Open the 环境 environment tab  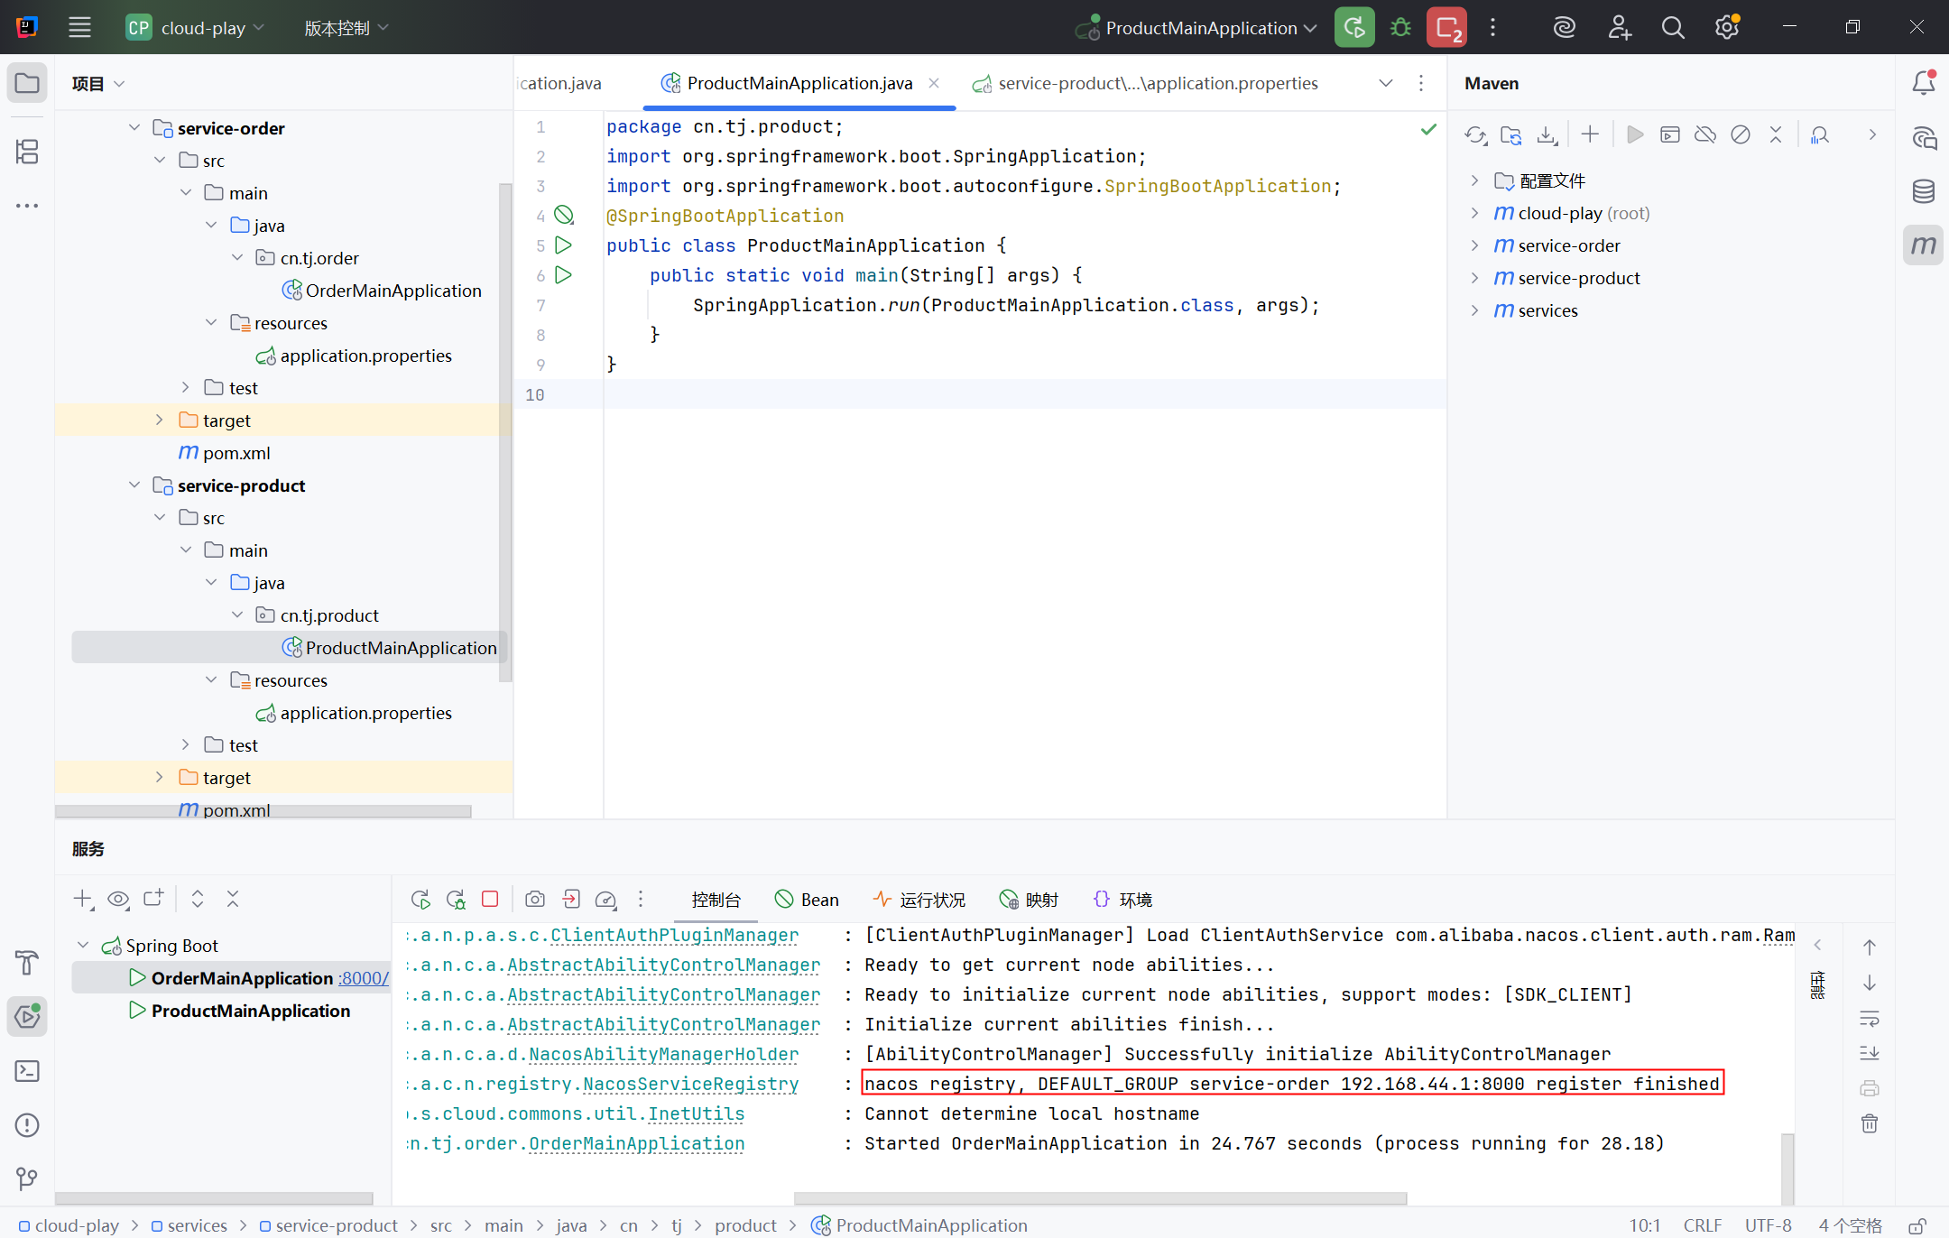click(x=1122, y=900)
